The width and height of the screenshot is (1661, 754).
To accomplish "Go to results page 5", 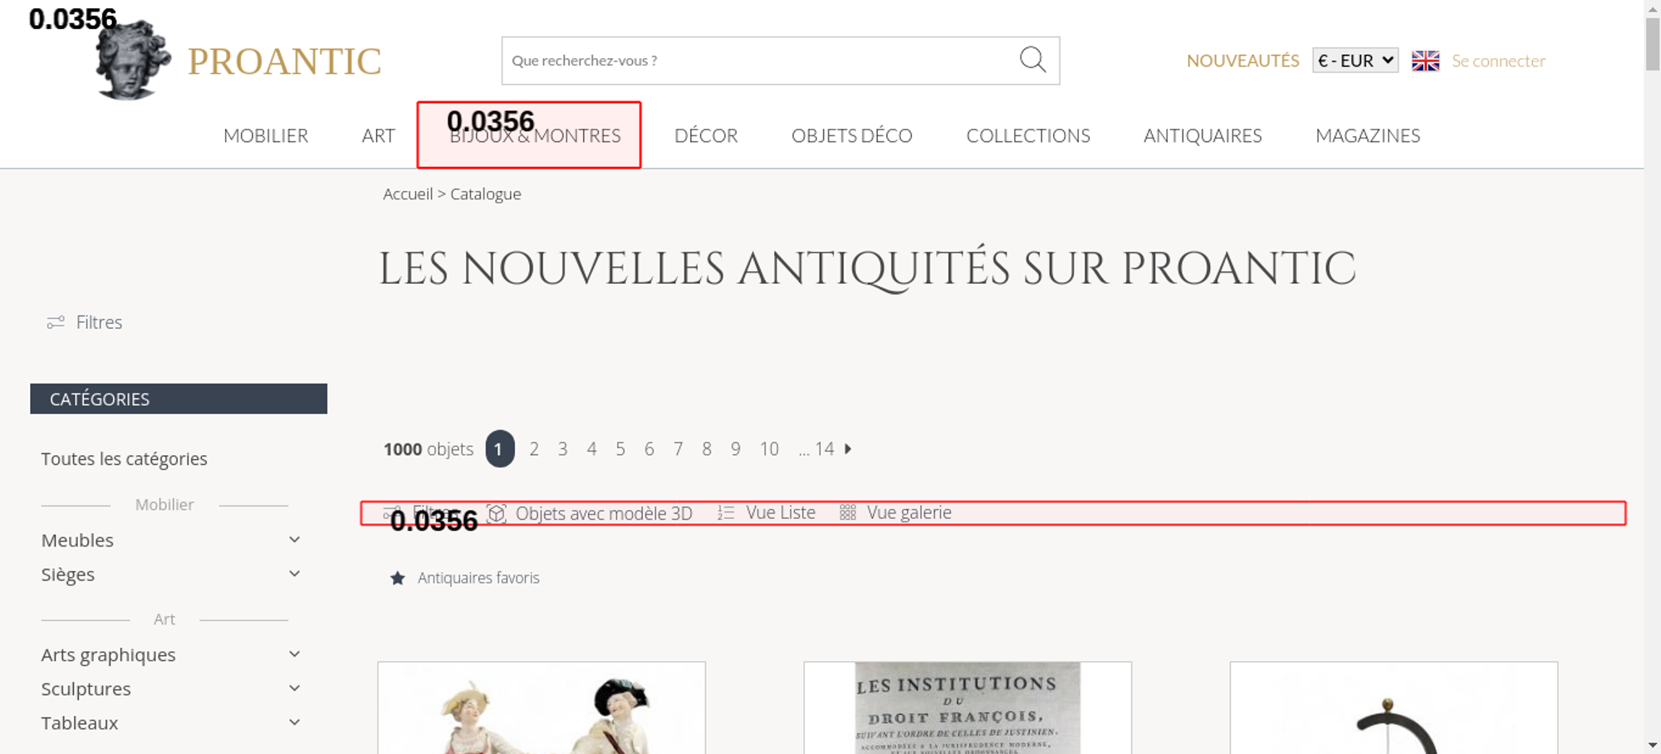I will [620, 449].
